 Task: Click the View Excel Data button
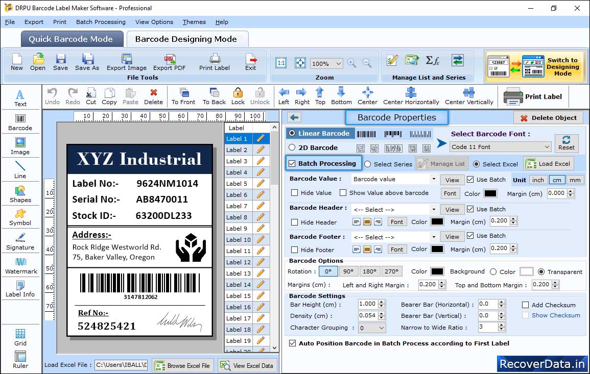247,365
